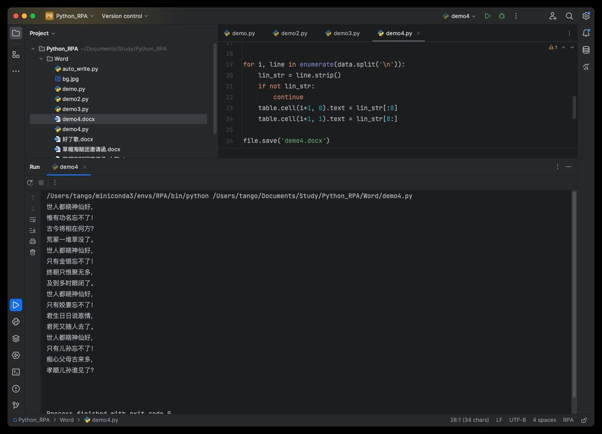Viewport: 602px width, 434px height.
Task: Stop the running process button
Action: [x=41, y=183]
